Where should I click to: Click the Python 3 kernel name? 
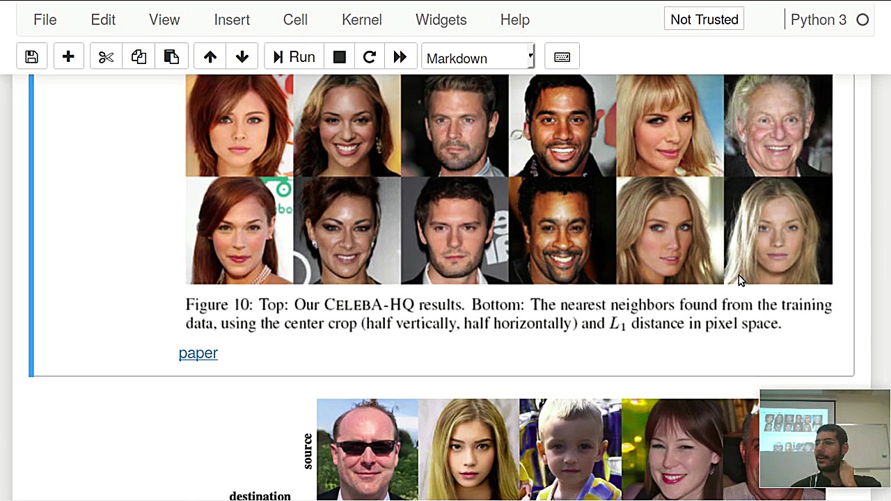click(x=819, y=19)
